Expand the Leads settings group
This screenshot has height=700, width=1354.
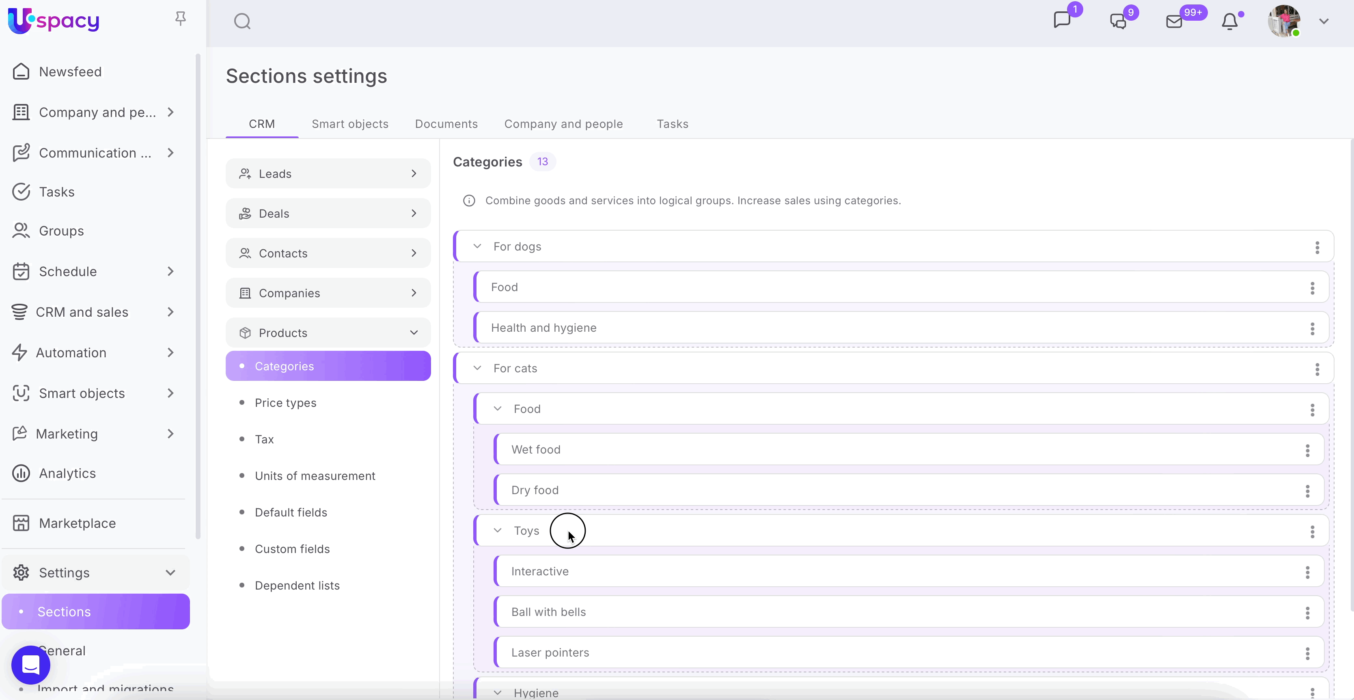coord(414,173)
